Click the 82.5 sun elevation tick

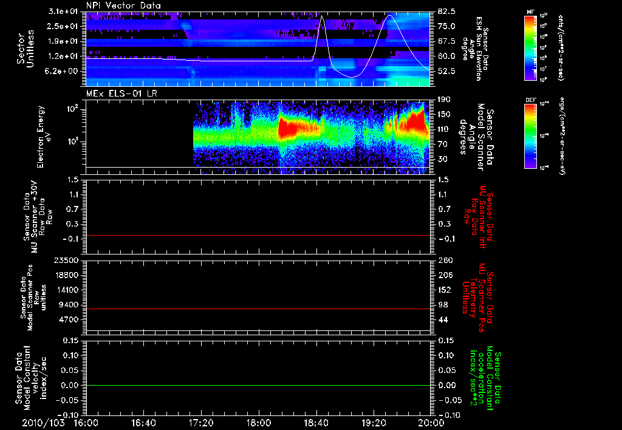click(x=446, y=12)
